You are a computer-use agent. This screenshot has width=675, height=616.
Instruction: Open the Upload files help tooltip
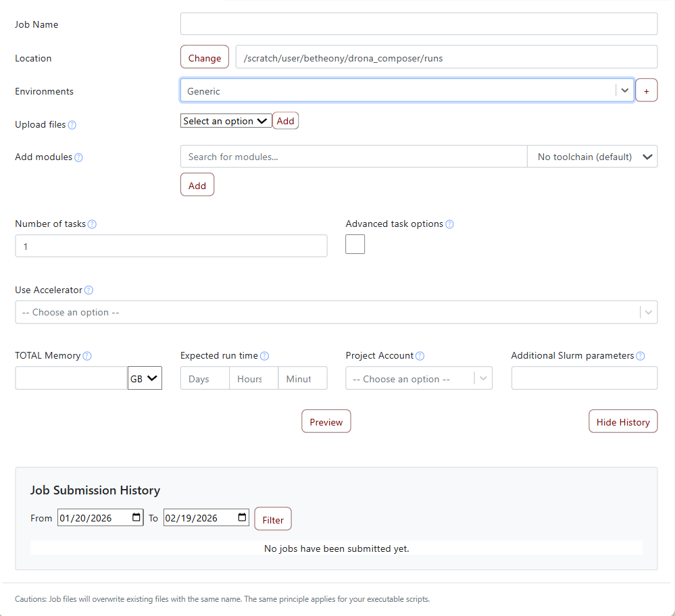(72, 124)
